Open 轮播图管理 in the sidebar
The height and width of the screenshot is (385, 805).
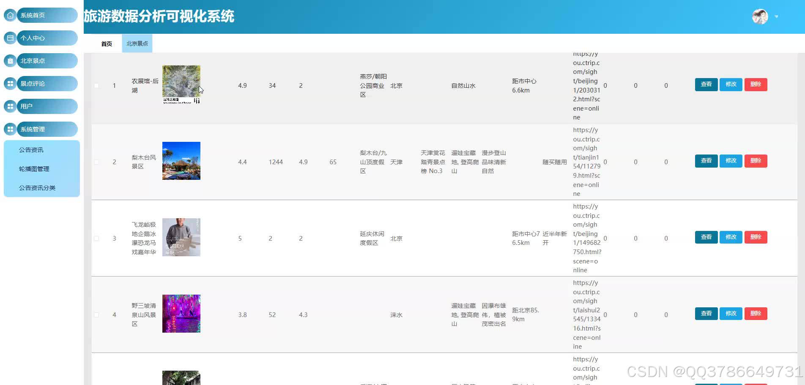coord(34,168)
